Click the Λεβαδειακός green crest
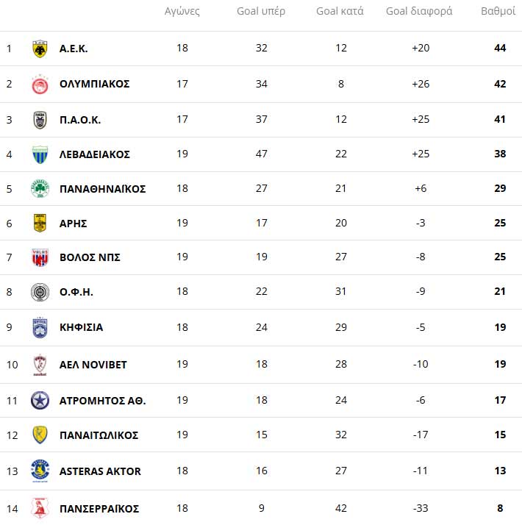 pyautogui.click(x=40, y=154)
